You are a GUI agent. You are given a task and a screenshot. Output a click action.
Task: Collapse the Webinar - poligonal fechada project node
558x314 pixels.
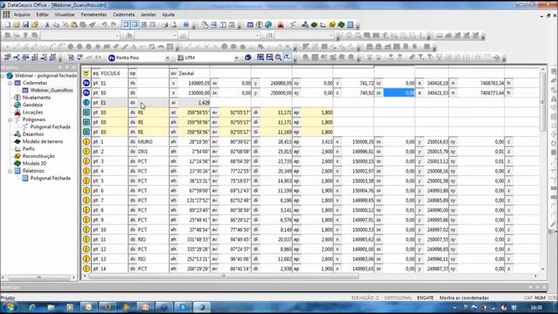click(x=3, y=76)
